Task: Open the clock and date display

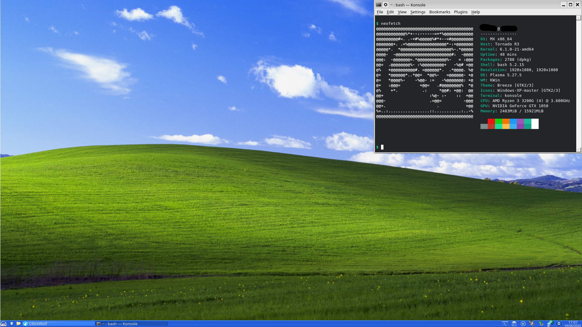Action: click(573, 324)
